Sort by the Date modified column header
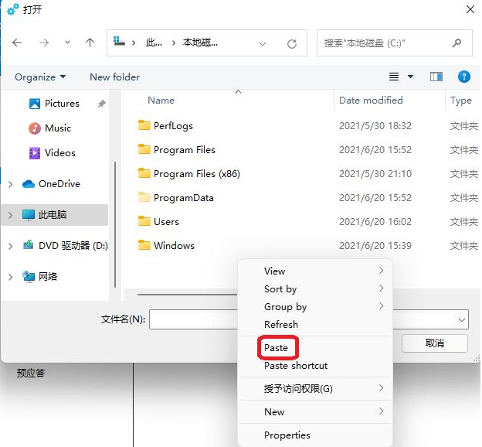The image size is (482, 447). pyautogui.click(x=371, y=101)
